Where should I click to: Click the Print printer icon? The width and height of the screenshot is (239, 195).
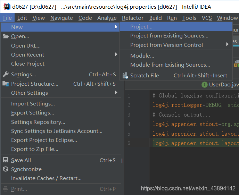point(6,189)
